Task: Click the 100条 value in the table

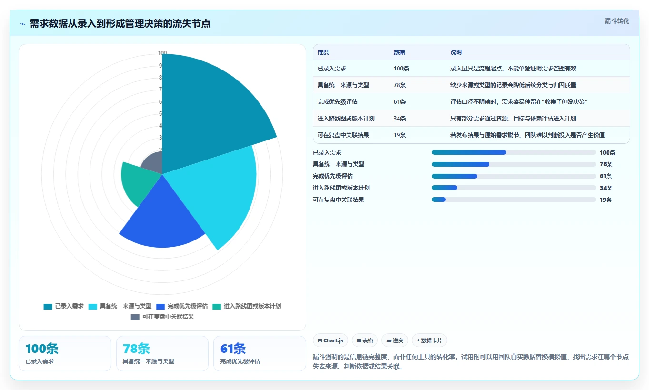Action: pos(401,69)
